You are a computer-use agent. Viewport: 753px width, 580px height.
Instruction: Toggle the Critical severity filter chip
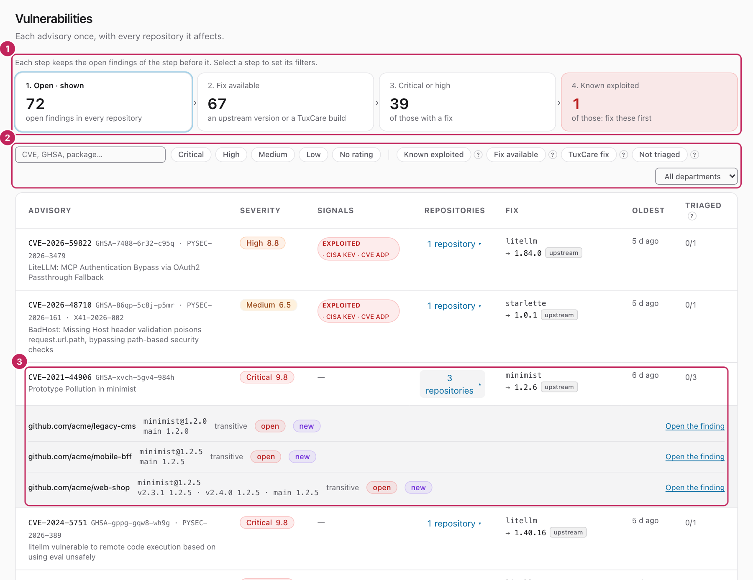click(191, 155)
